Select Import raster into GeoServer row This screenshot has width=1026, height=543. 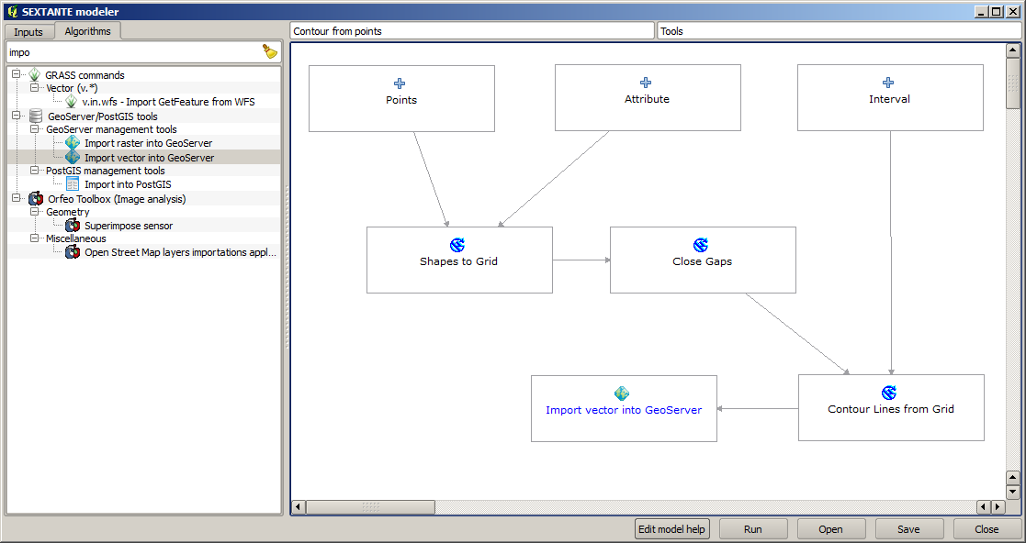149,143
